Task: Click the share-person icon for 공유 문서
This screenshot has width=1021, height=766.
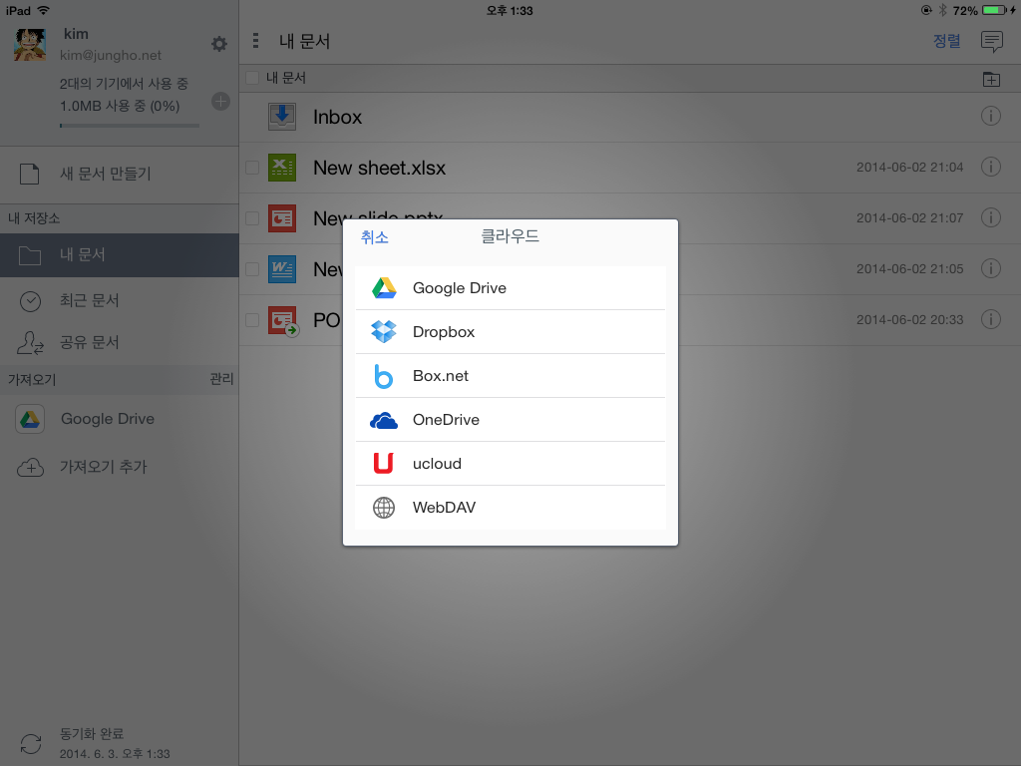Action: (x=30, y=343)
